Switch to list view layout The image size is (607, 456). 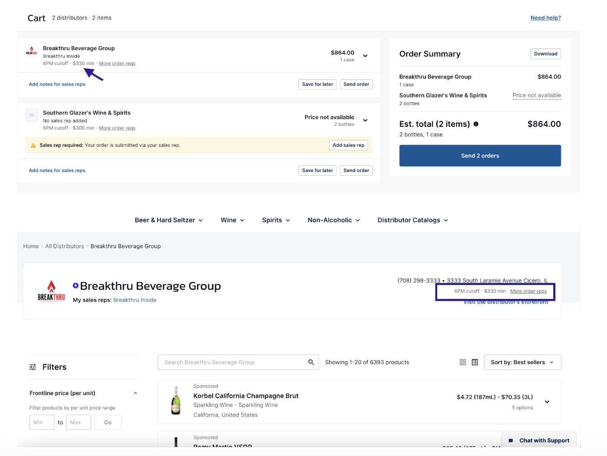pos(475,362)
